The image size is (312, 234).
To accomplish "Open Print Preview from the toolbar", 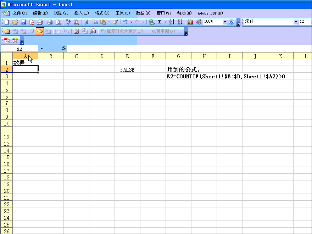I will (x=58, y=22).
